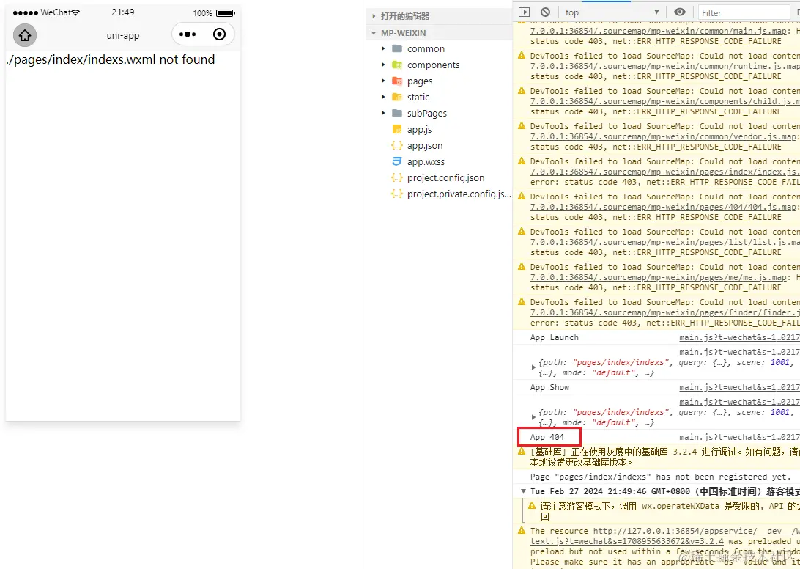Viewport: 800px width, 569px height.
Task: Collapse the Tue Feb 27 2024 log group
Action: click(523, 491)
